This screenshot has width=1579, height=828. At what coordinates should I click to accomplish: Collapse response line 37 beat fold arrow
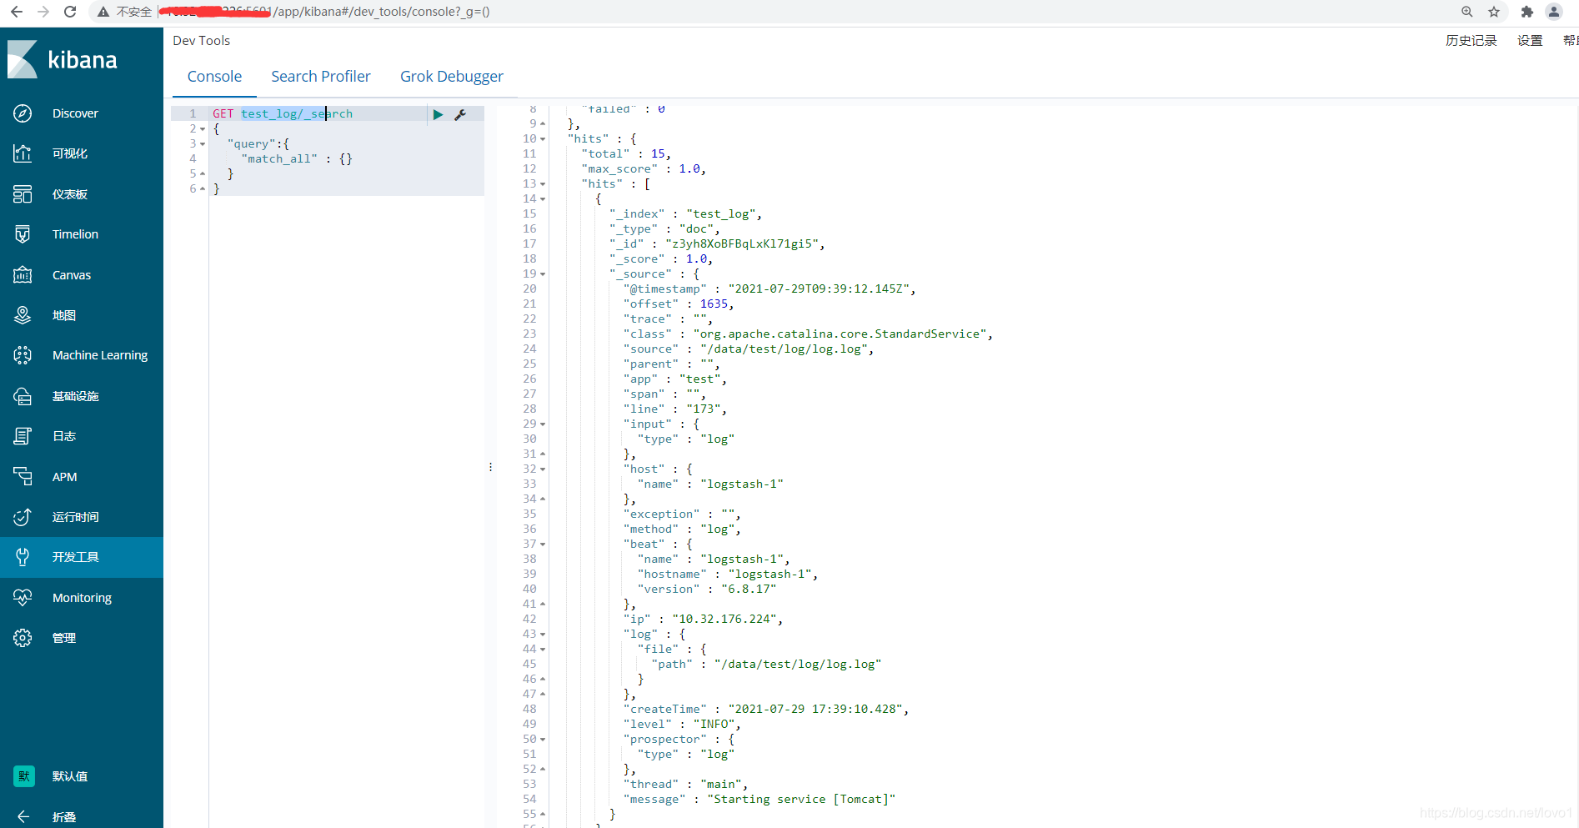pos(543,544)
